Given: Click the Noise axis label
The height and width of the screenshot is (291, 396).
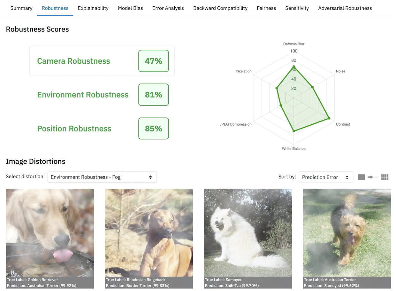Looking at the screenshot, I should pyautogui.click(x=340, y=71).
